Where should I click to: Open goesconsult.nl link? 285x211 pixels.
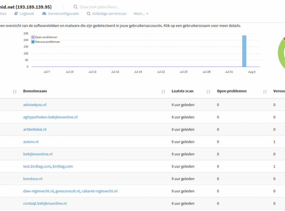click(x=67, y=191)
